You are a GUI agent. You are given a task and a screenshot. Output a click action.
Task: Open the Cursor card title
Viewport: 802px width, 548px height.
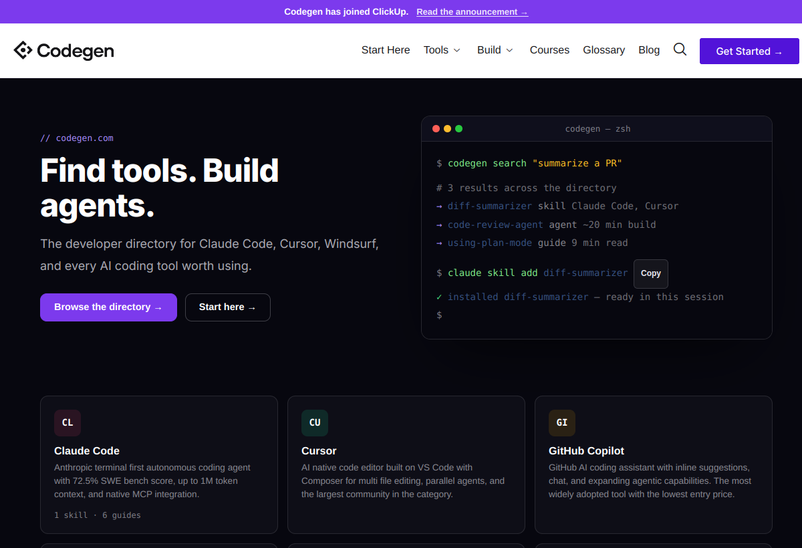(x=319, y=451)
